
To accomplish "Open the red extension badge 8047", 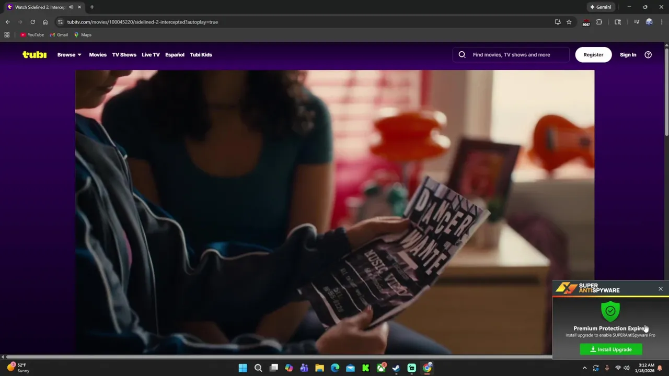I will [x=586, y=22].
